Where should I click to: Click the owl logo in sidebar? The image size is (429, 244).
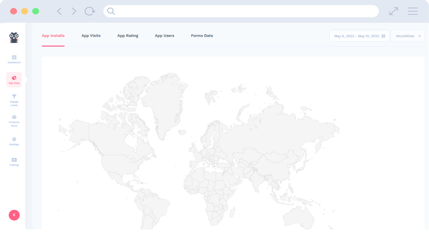pos(14,38)
